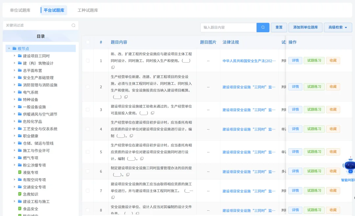Viewport: 355px width, 216px height.
Task: Collapse the 根节点 tree node arrow
Action: pyautogui.click(x=9, y=48)
